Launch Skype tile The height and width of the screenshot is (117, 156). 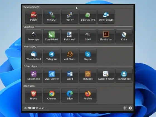point(88,56)
